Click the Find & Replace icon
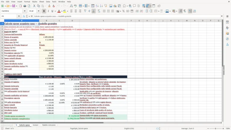Screen dimensions: 231x130 pyautogui.click(x=71, y=6)
